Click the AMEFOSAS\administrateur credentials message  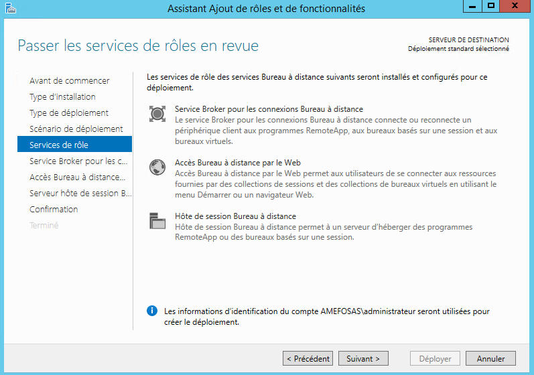click(x=327, y=317)
